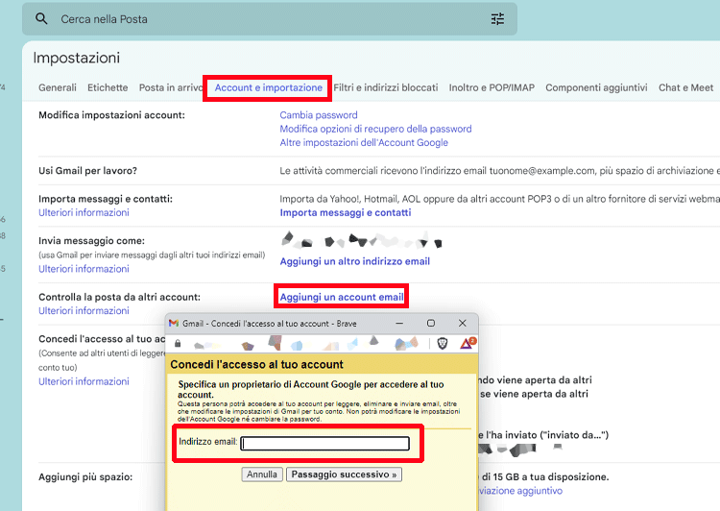Click the Brave shield icon in popup
Viewport: 720px width, 511px height.
click(x=443, y=343)
